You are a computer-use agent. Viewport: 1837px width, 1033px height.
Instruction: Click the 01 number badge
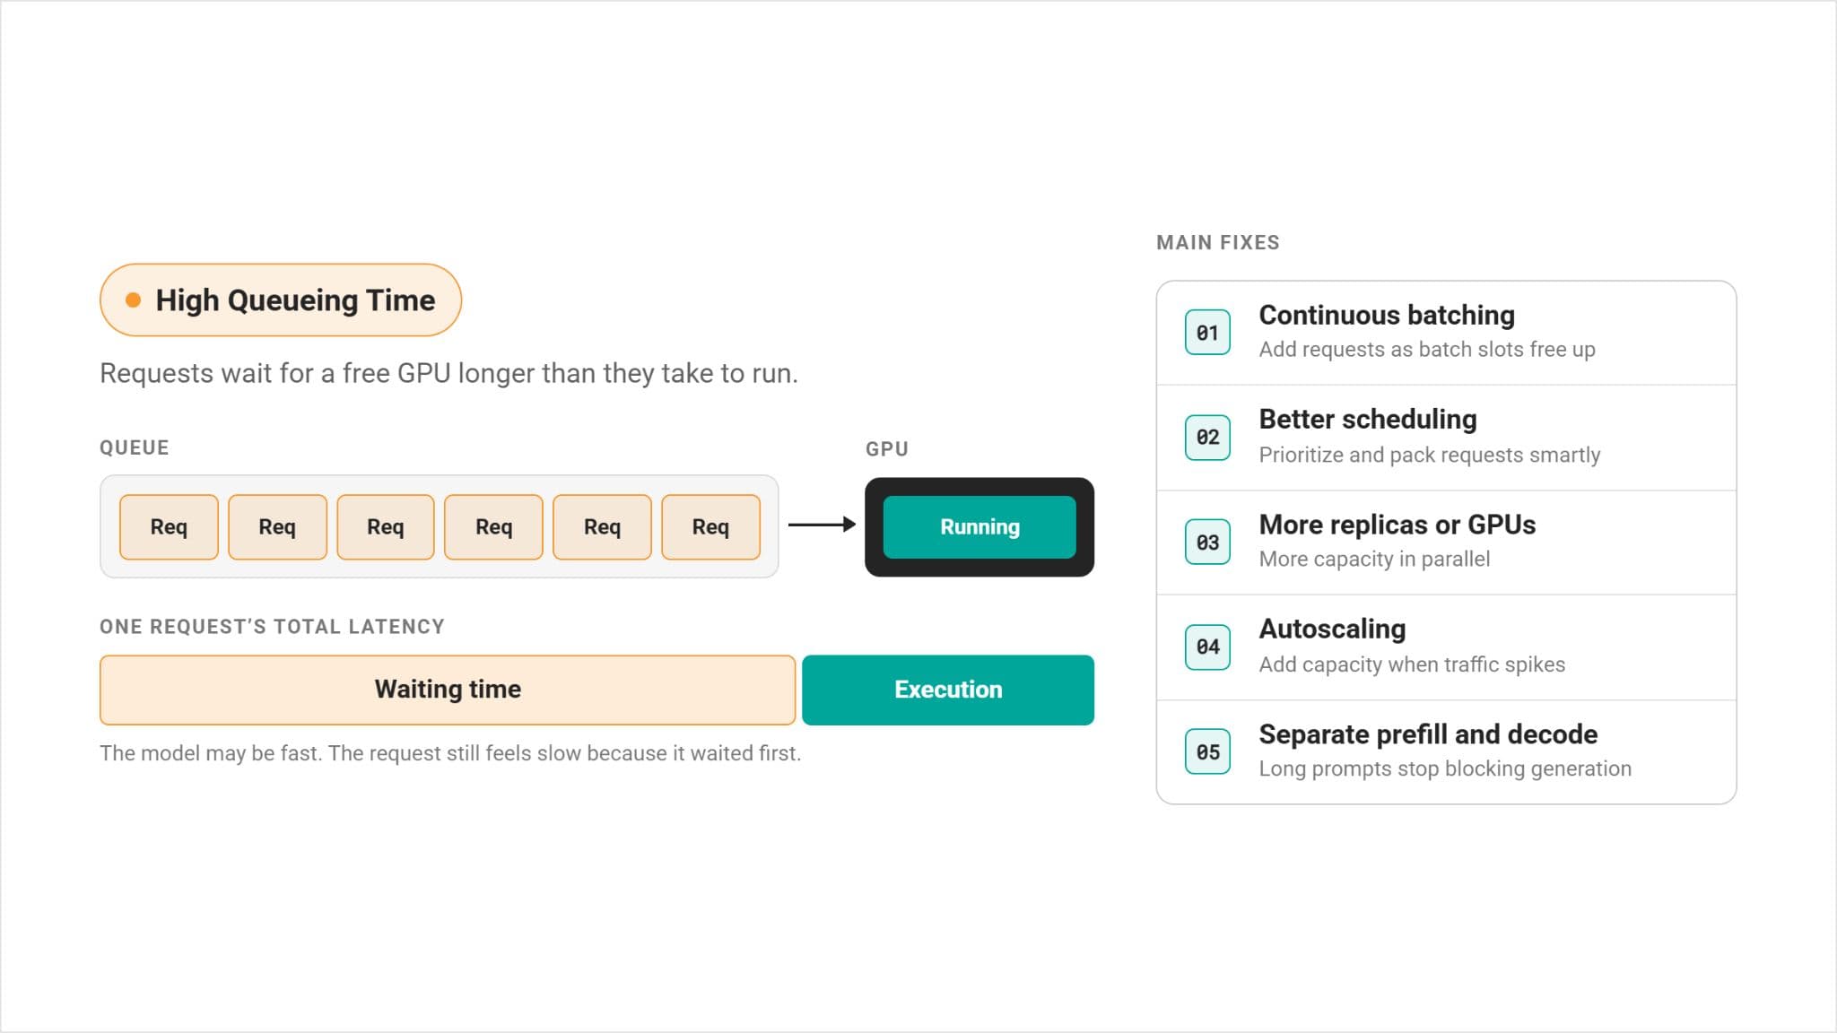(x=1207, y=333)
